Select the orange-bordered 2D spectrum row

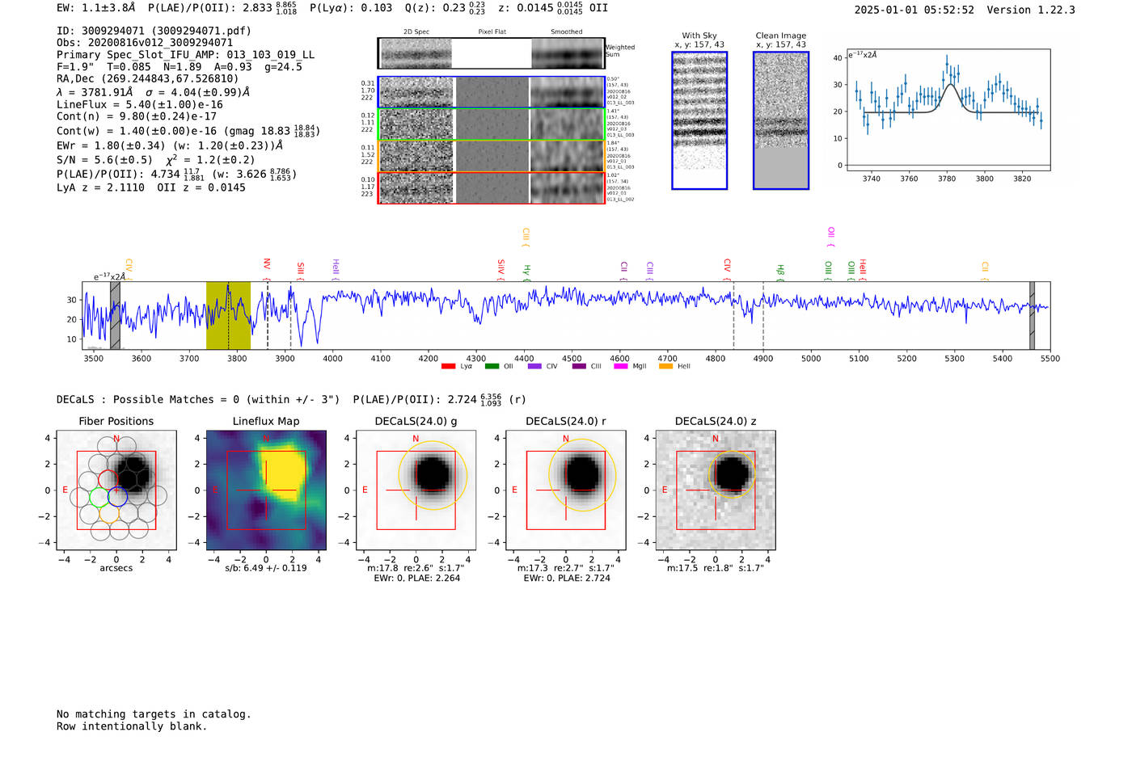[492, 156]
